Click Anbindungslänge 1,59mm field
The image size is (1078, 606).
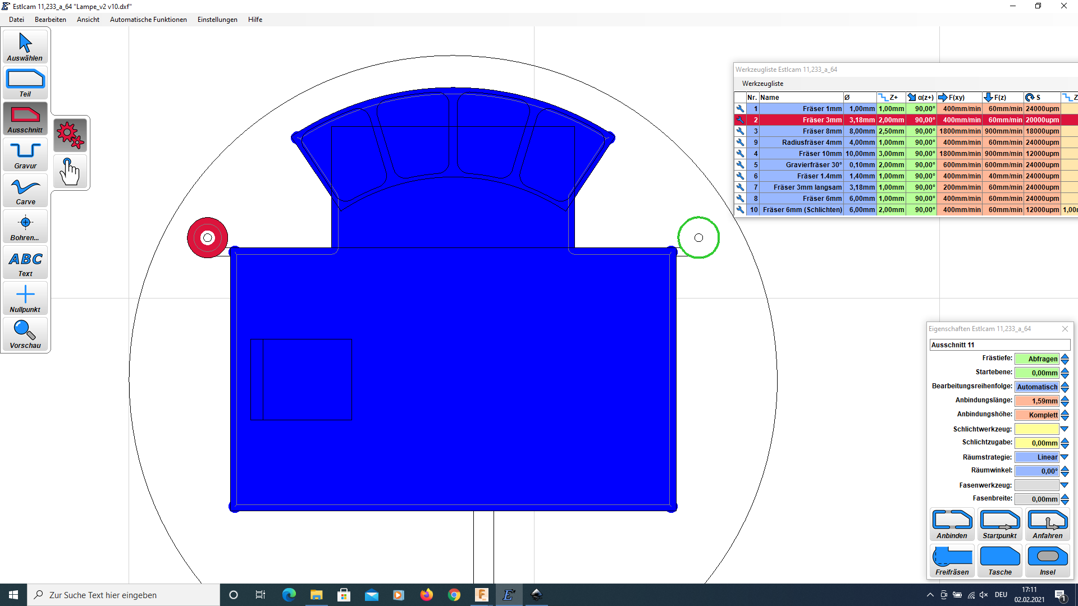click(x=1036, y=401)
